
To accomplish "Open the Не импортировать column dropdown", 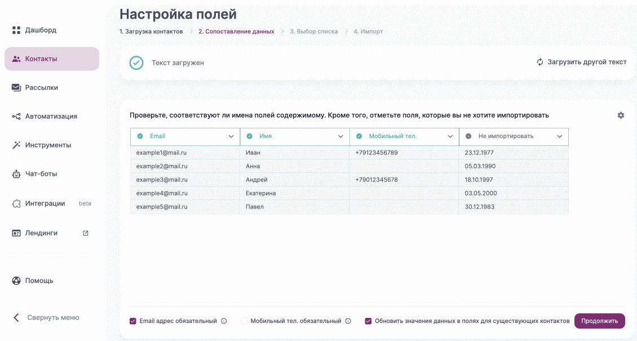I will pyautogui.click(x=559, y=136).
